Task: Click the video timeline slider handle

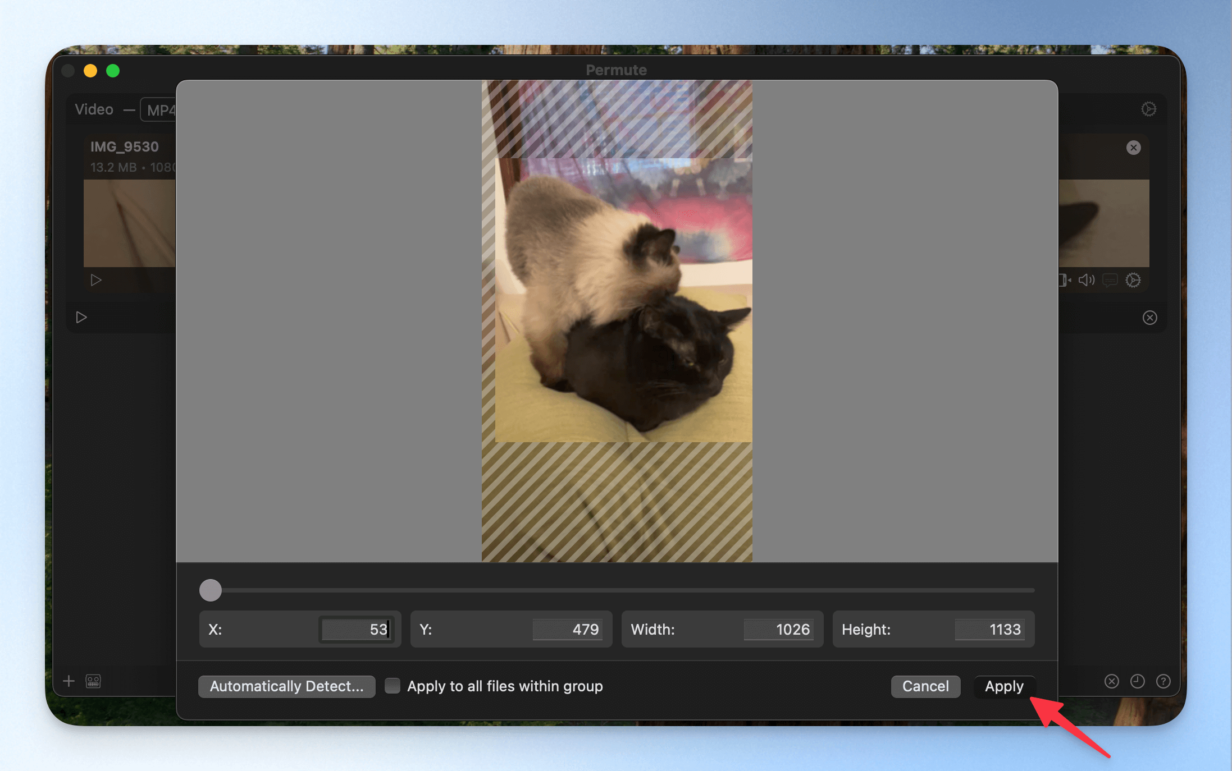Action: 211,590
